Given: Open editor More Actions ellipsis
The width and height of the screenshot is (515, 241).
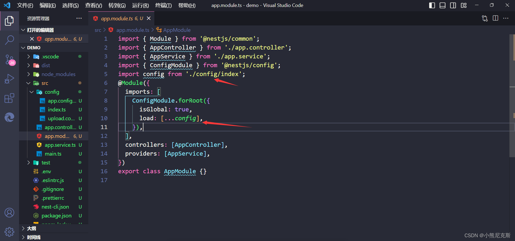Looking at the screenshot, I should click(x=506, y=18).
